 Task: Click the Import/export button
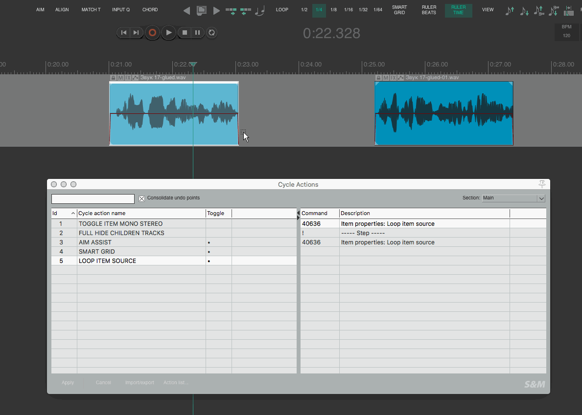tap(140, 383)
